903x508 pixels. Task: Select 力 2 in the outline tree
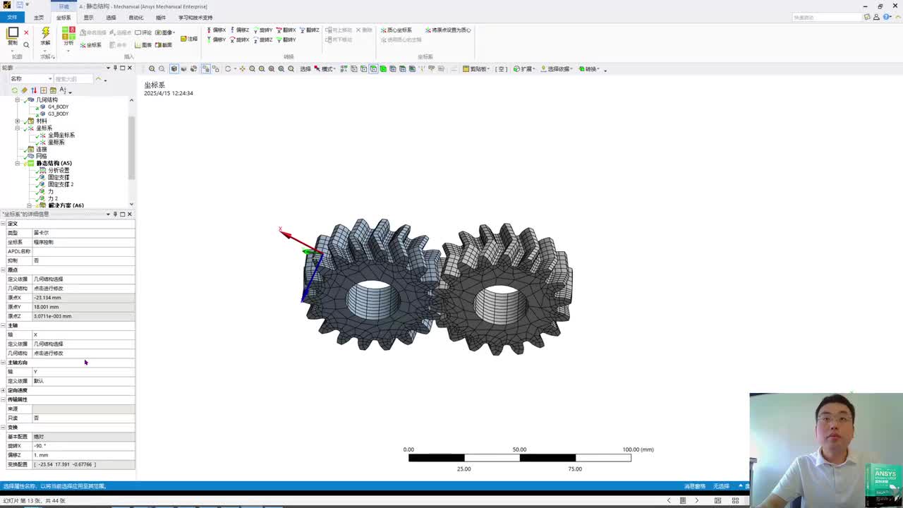tap(53, 199)
